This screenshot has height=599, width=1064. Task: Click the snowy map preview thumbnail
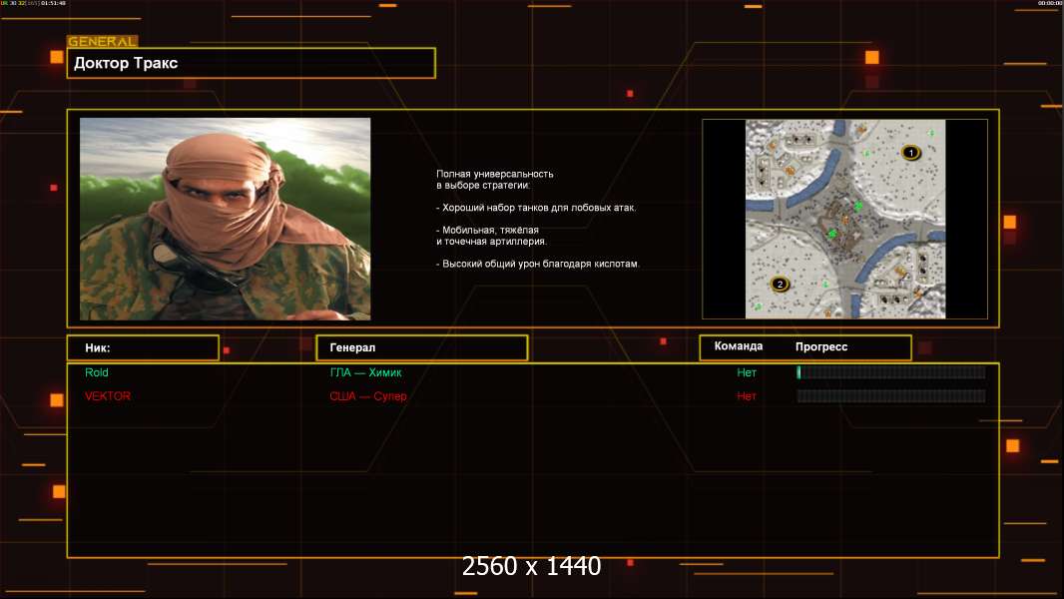point(844,219)
